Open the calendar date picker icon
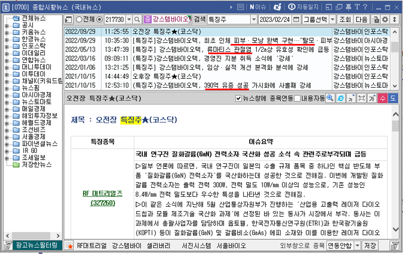This screenshot has height=254, width=403. [296, 19]
